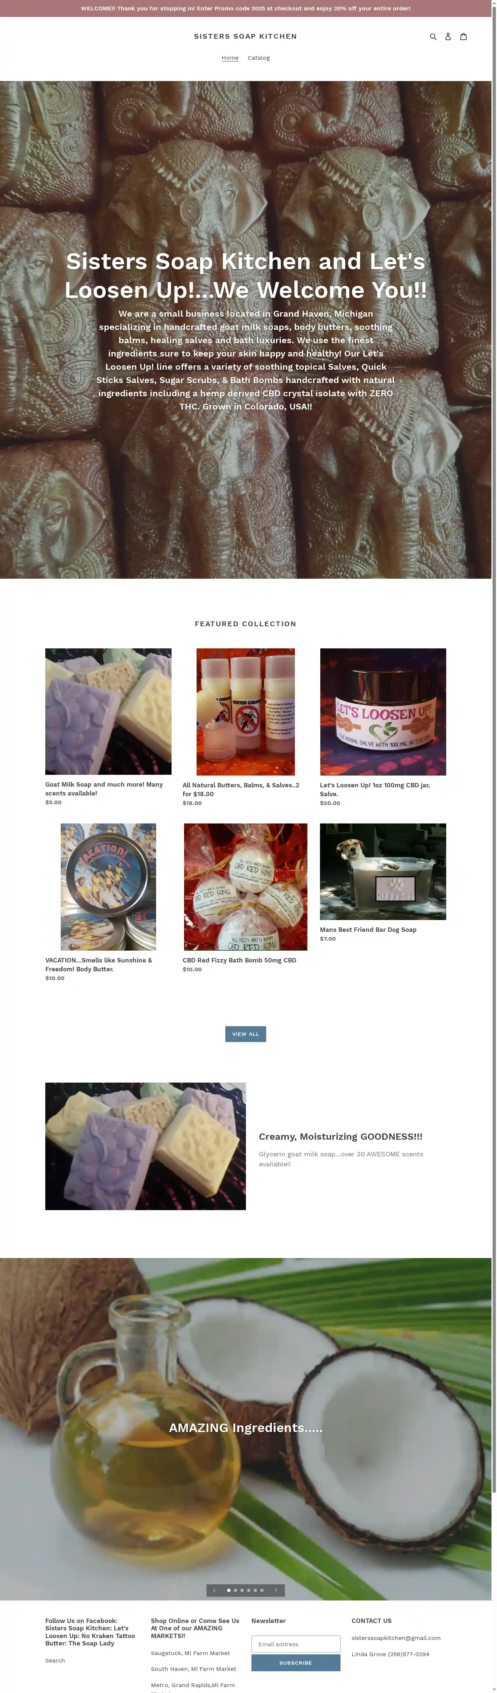View Mans Best Friend Dog Soap photo

coord(383,871)
